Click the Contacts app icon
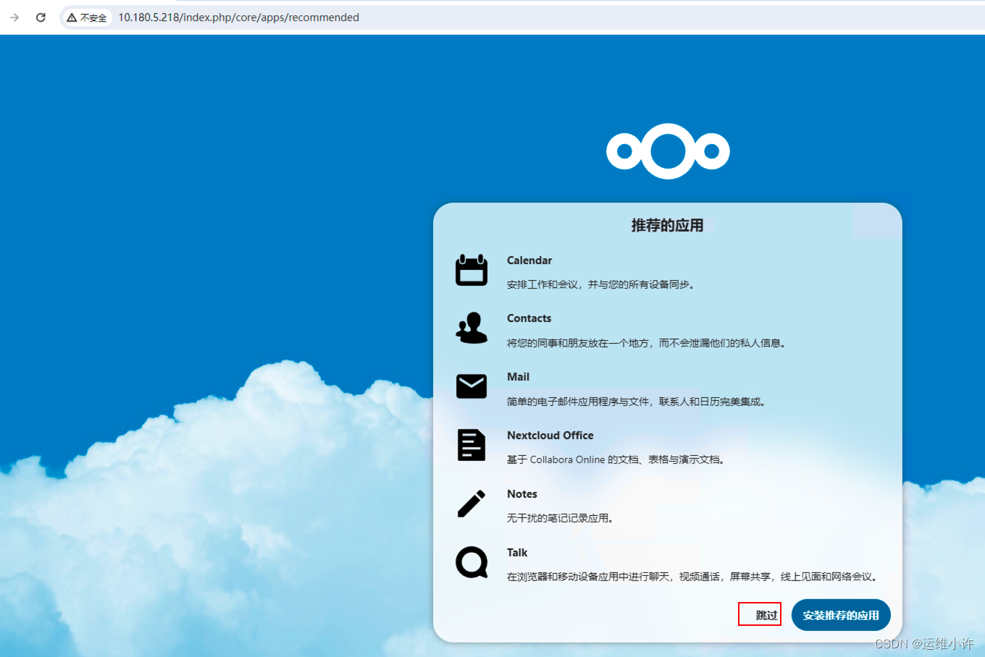 (471, 328)
